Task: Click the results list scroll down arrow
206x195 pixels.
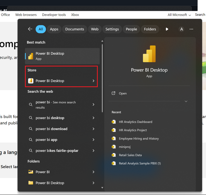Action: [x=102, y=188]
